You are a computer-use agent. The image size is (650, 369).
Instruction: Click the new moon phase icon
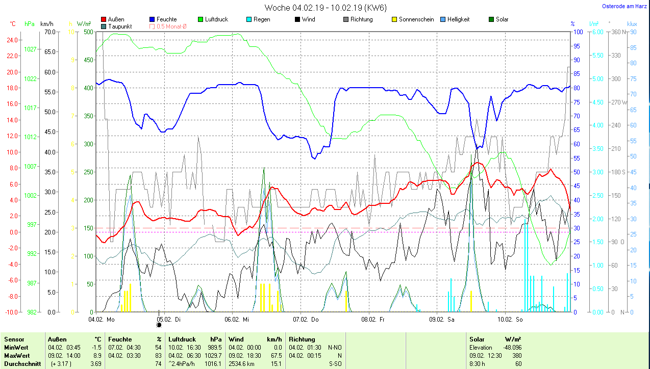click(x=159, y=325)
